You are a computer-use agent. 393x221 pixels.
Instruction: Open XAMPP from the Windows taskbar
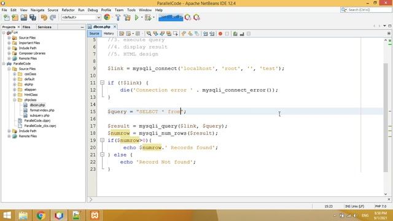pyautogui.click(x=95, y=215)
